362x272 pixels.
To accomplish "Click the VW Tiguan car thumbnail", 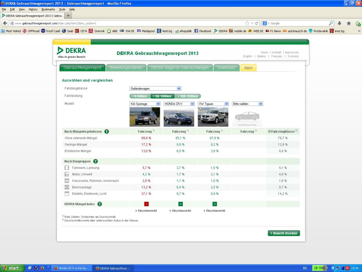I will point(213,117).
